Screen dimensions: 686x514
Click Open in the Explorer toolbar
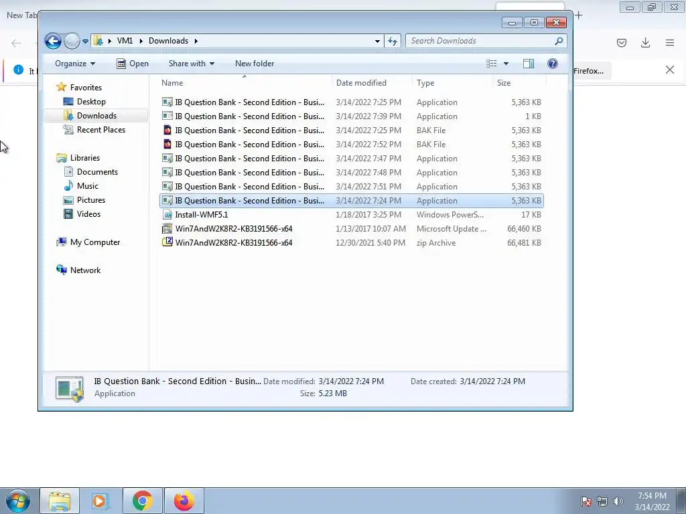[133, 64]
